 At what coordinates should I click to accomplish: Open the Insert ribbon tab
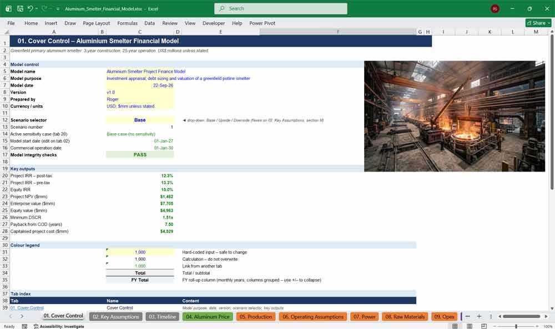(x=51, y=23)
